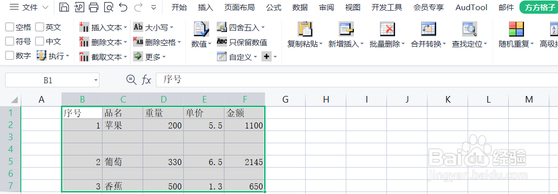Image resolution: width=558 pixels, height=194 pixels.
Task: Click the zoom magnifier icon beside fx
Action: [132, 80]
